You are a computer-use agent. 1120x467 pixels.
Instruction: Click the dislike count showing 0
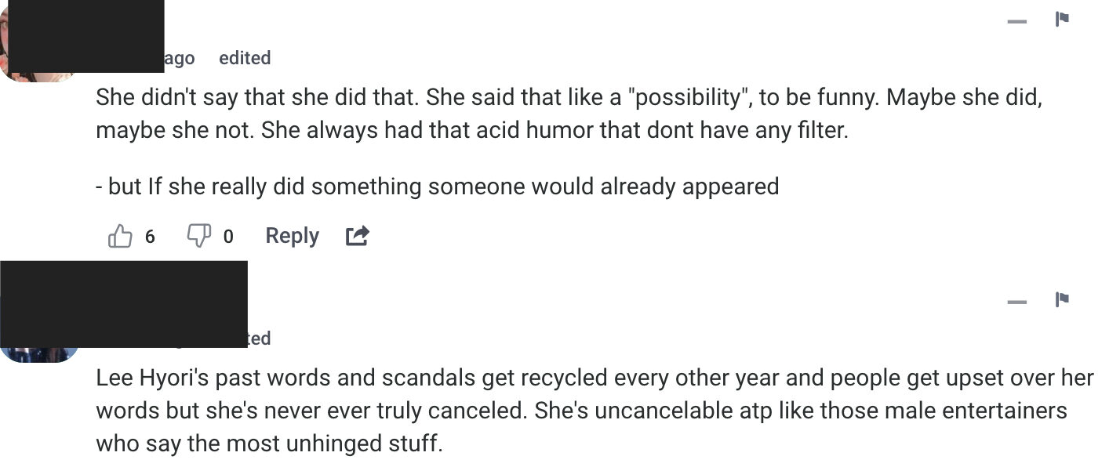[x=228, y=237]
